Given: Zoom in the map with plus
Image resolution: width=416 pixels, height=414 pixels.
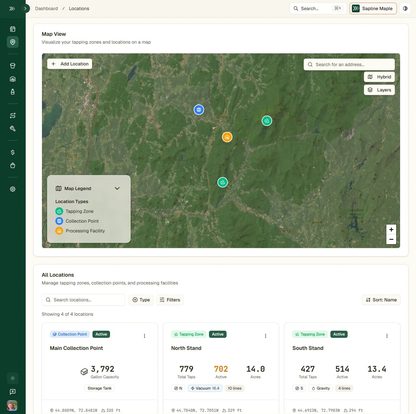Looking at the screenshot, I should (x=391, y=229).
